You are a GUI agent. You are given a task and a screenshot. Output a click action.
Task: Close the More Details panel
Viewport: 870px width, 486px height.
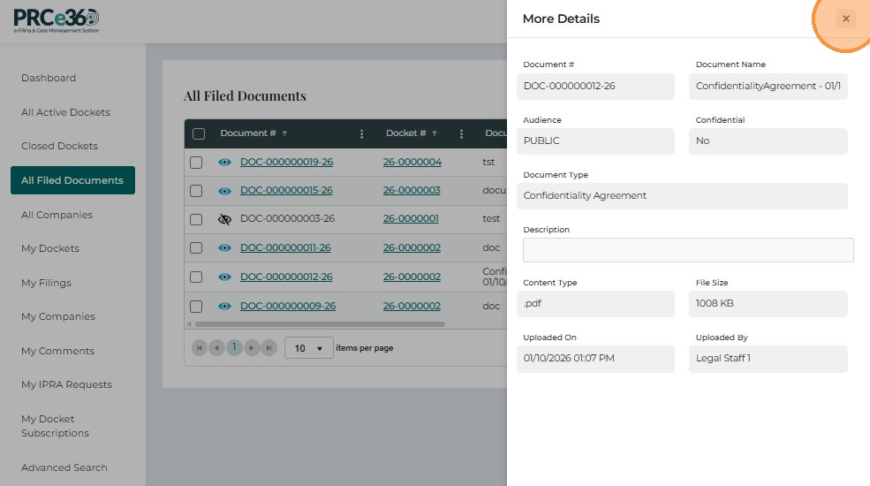845,19
